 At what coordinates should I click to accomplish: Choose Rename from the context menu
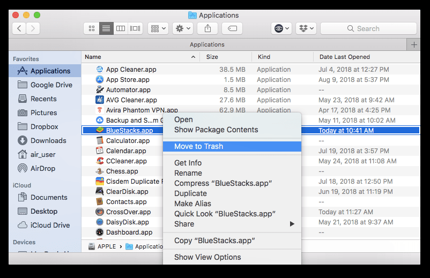pos(232,173)
